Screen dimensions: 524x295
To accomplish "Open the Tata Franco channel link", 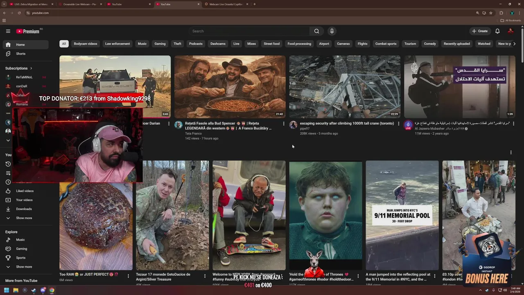I will pyautogui.click(x=193, y=134).
